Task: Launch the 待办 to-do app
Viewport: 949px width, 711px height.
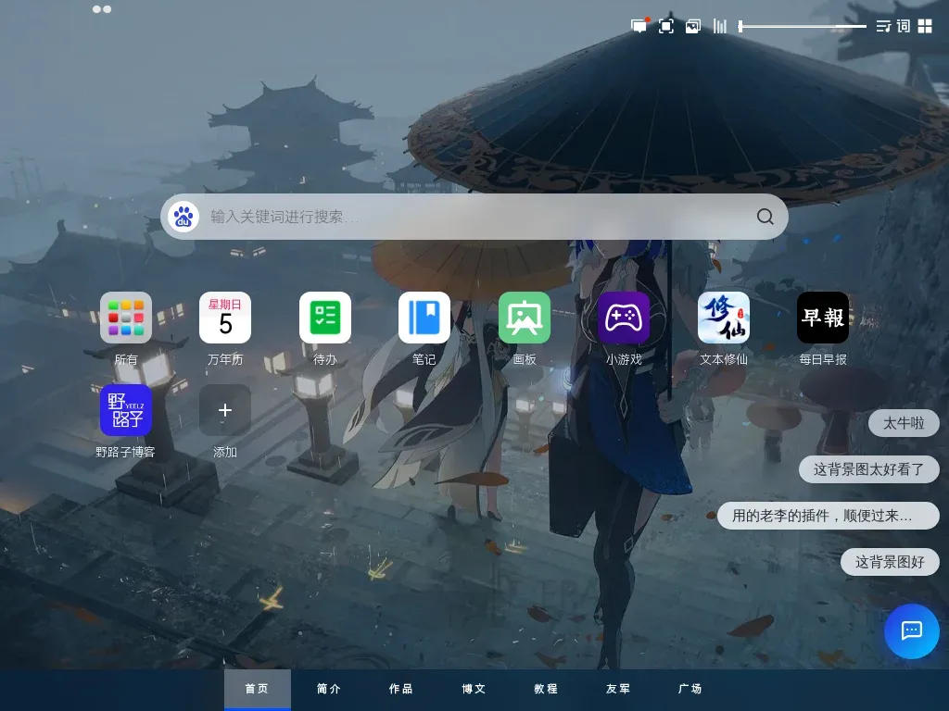Action: click(325, 318)
